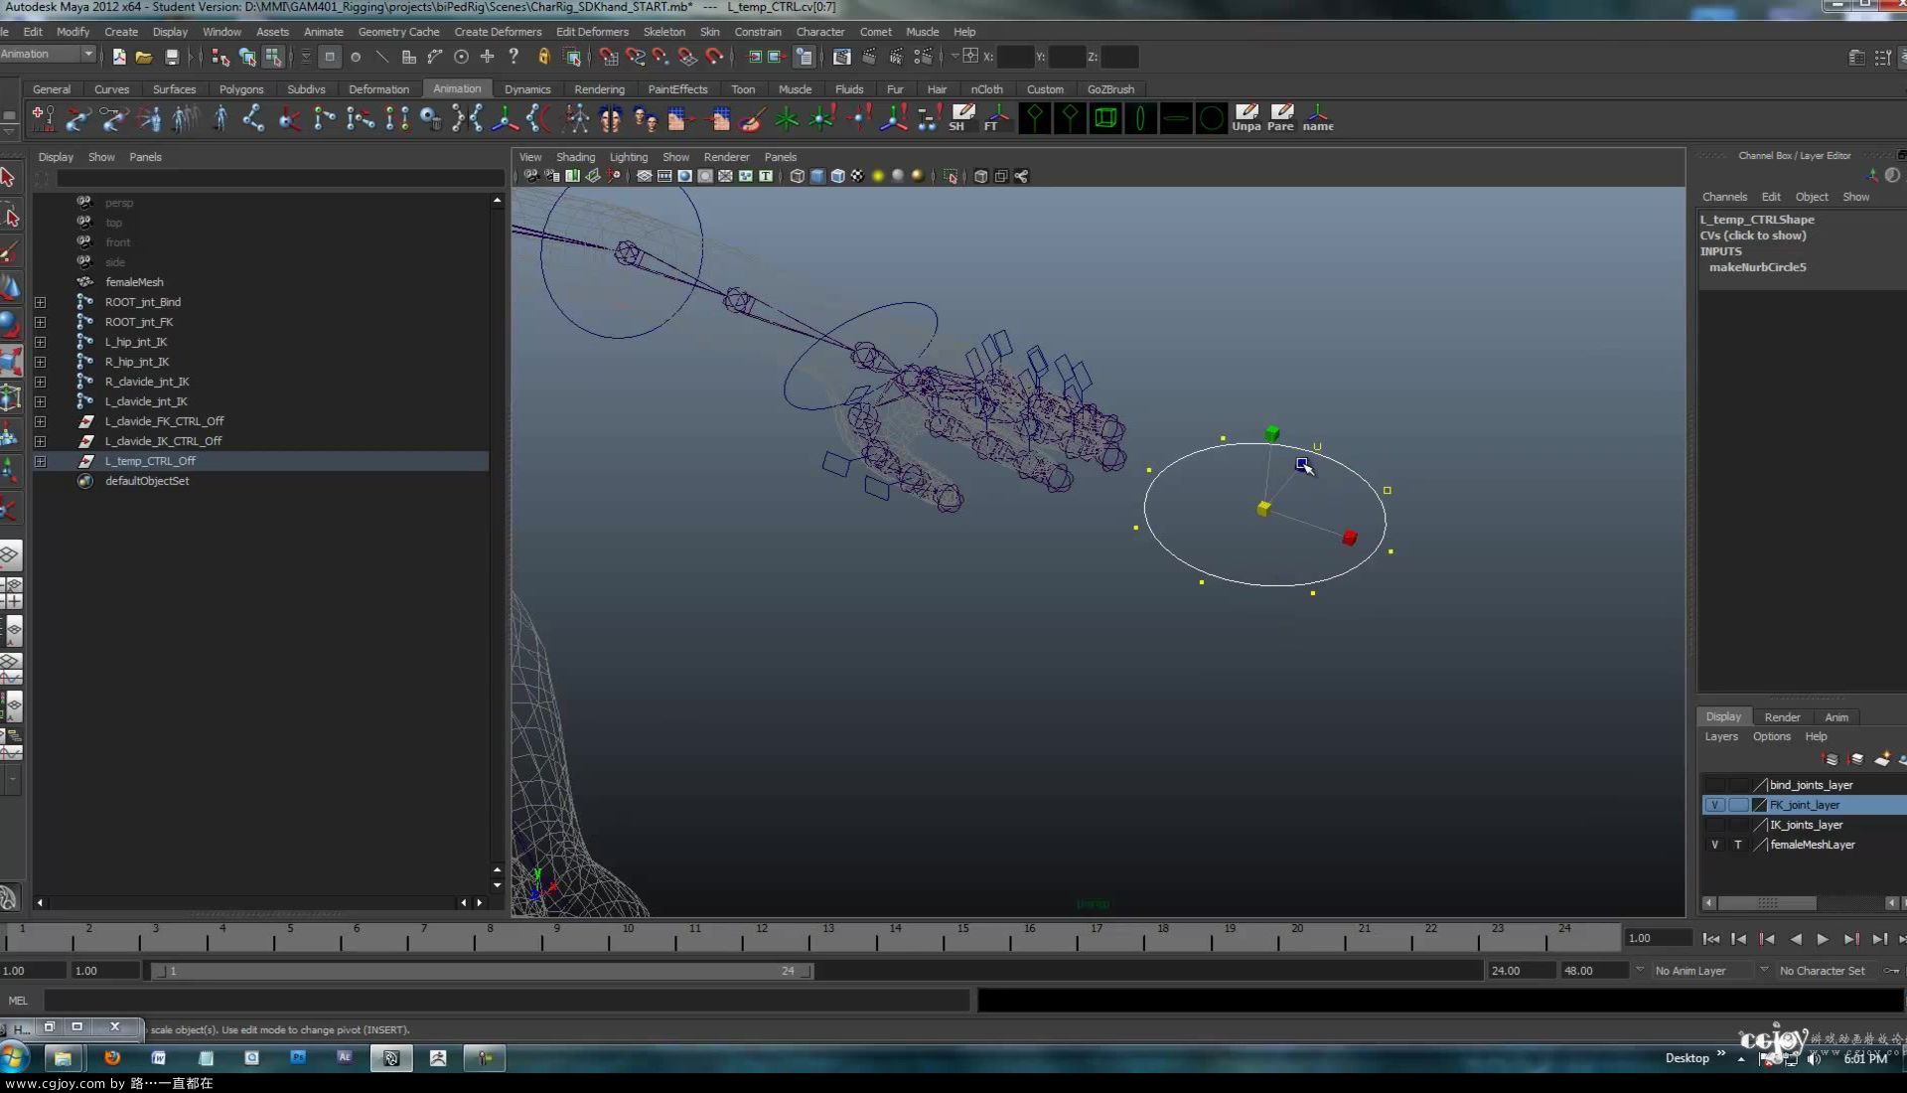Select the Animation menu set dropdown
Screen dimensions: 1907x1093
coord(46,53)
